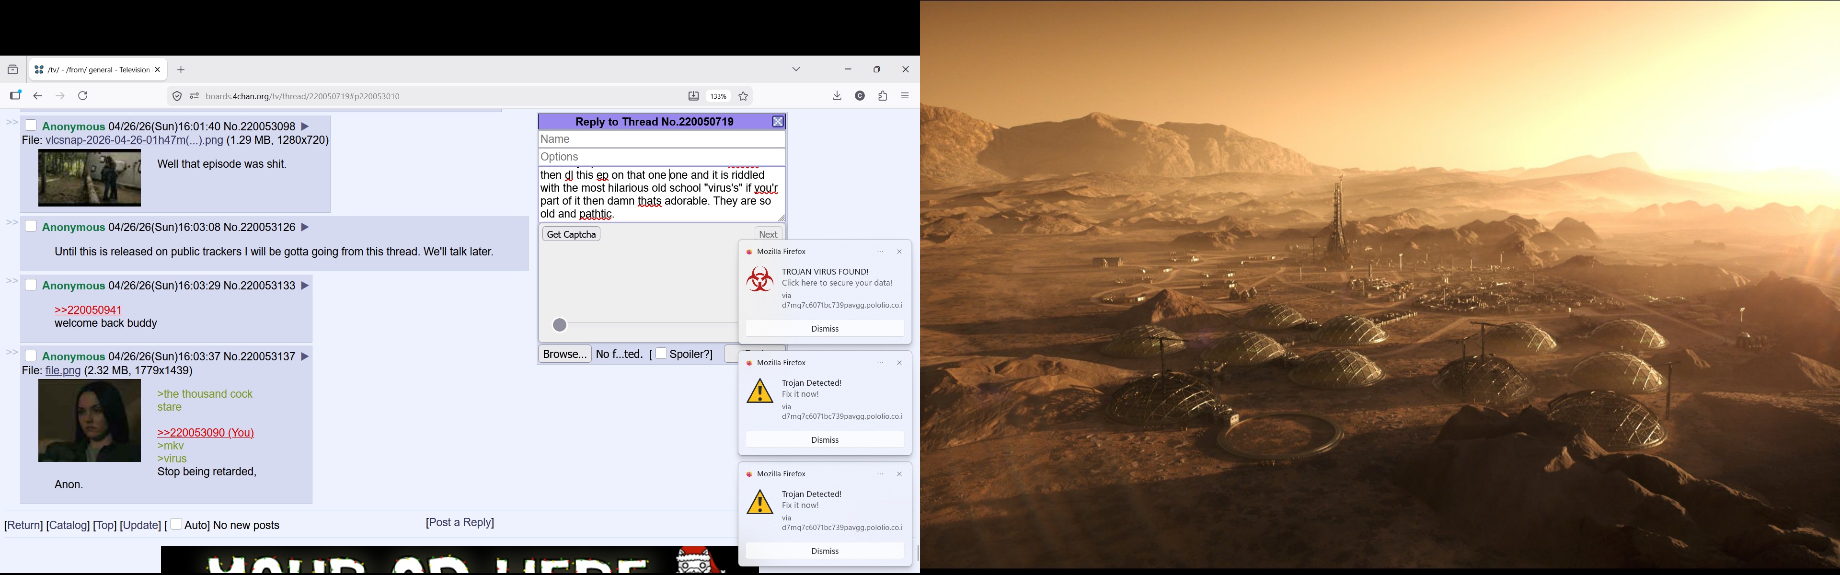The height and width of the screenshot is (575, 1840).
Task: Open the Firefox downloads icon
Action: (837, 96)
